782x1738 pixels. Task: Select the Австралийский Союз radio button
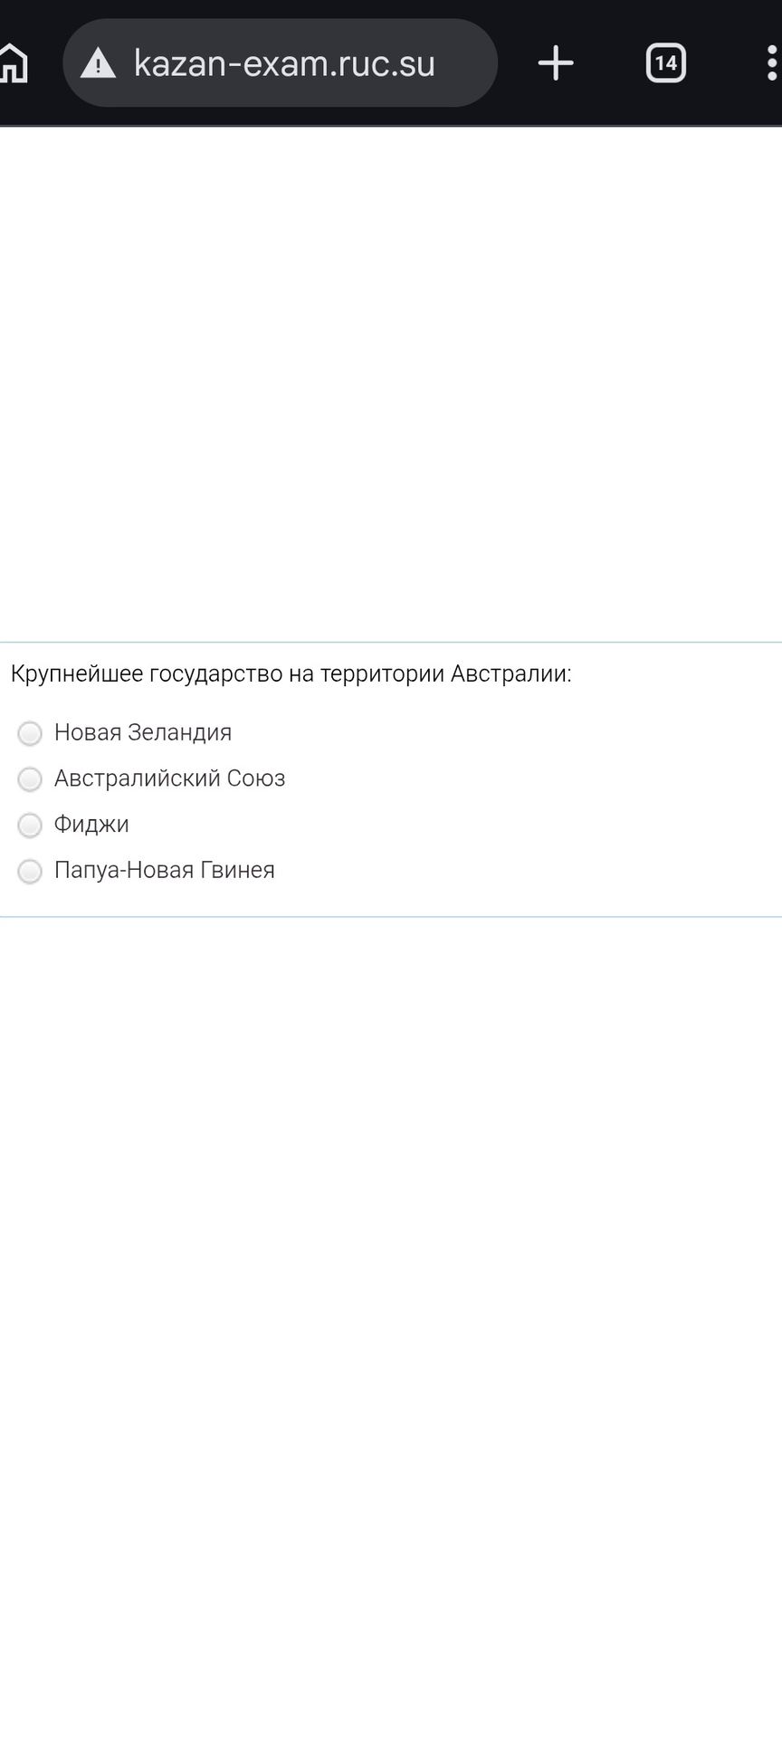(30, 779)
